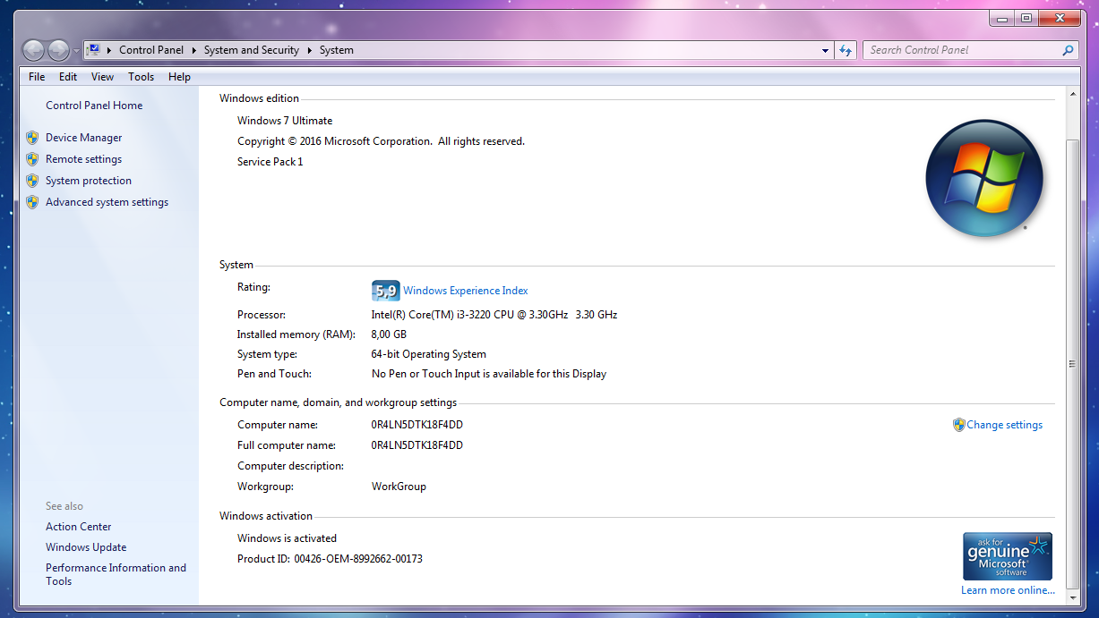The height and width of the screenshot is (618, 1099).
Task: Open Action Center link
Action: coord(79,527)
